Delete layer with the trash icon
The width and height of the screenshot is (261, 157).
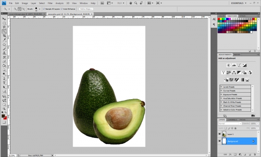click(254, 155)
